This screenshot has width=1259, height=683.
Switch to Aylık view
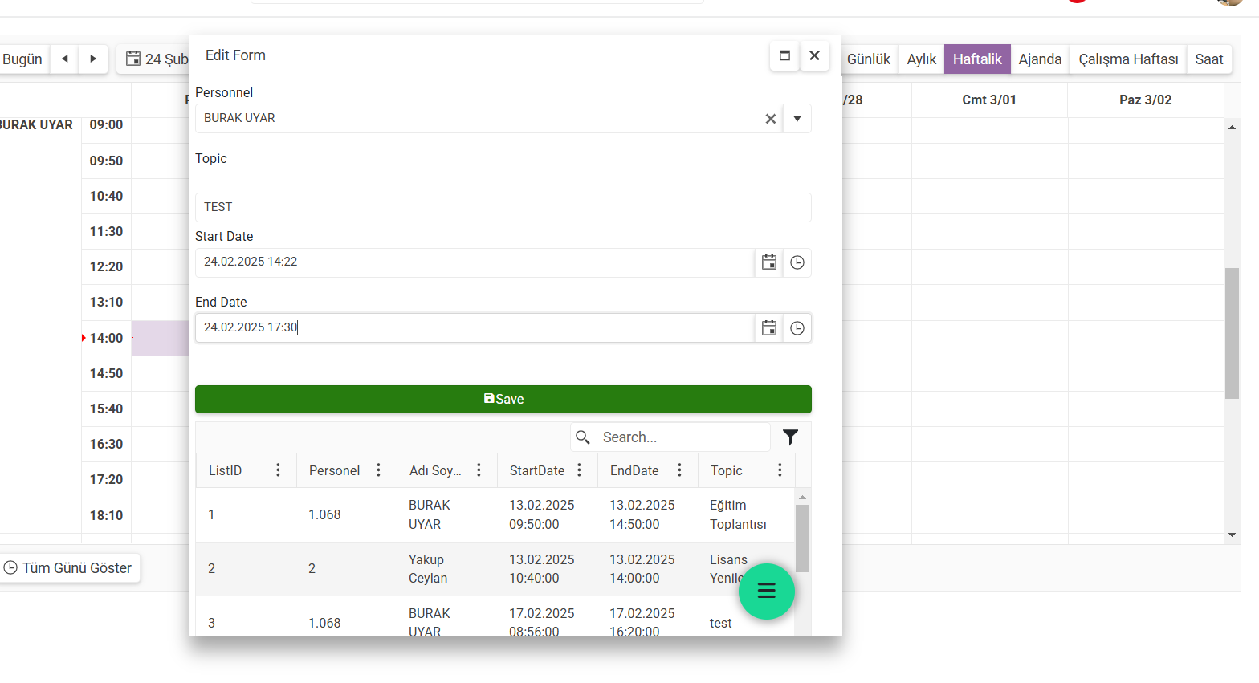[922, 59]
